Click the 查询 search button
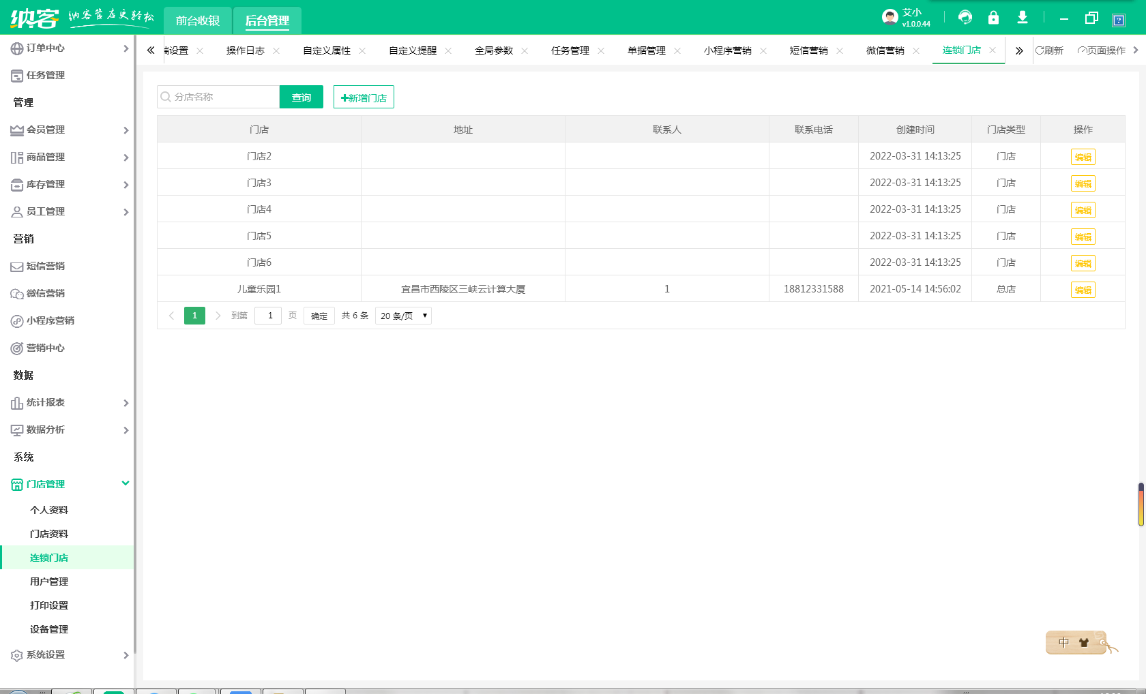This screenshot has width=1146, height=694. 301,97
